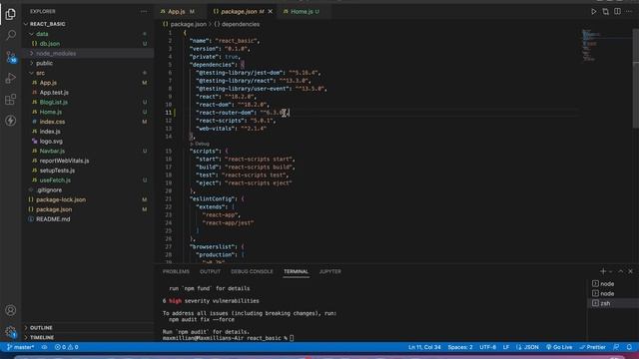Open the Run and Debug view
This screenshot has height=359, width=639.
point(11,78)
